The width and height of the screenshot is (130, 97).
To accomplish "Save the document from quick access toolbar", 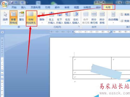I will coord(12,3).
